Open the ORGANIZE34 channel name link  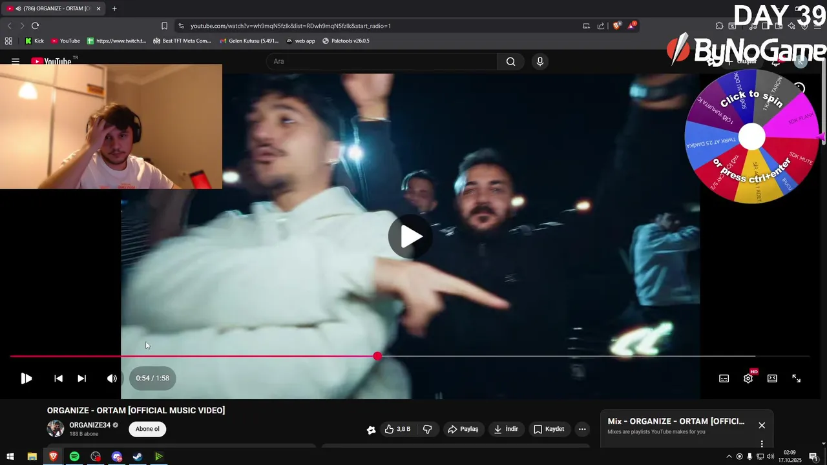pyautogui.click(x=90, y=425)
